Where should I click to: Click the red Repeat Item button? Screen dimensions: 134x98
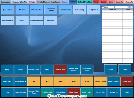pyautogui.click(x=60, y=69)
